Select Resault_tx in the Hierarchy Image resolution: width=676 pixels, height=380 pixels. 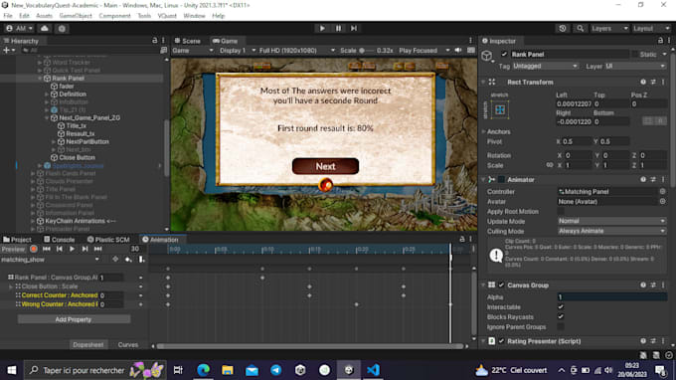(81, 133)
